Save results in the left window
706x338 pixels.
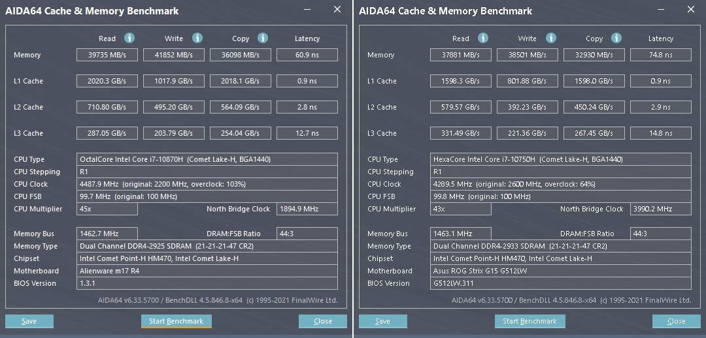coord(29,321)
